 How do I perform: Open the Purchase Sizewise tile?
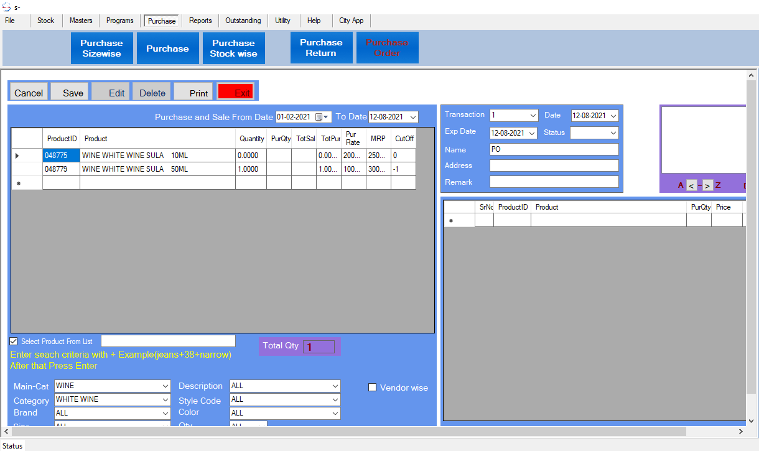pyautogui.click(x=101, y=48)
